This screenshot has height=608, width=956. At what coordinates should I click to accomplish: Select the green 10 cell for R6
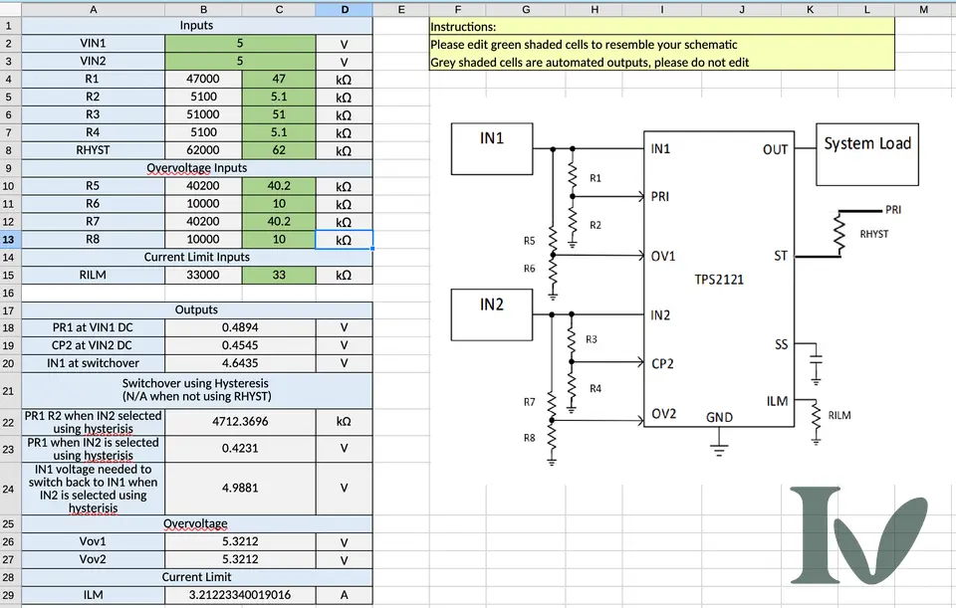coord(279,203)
